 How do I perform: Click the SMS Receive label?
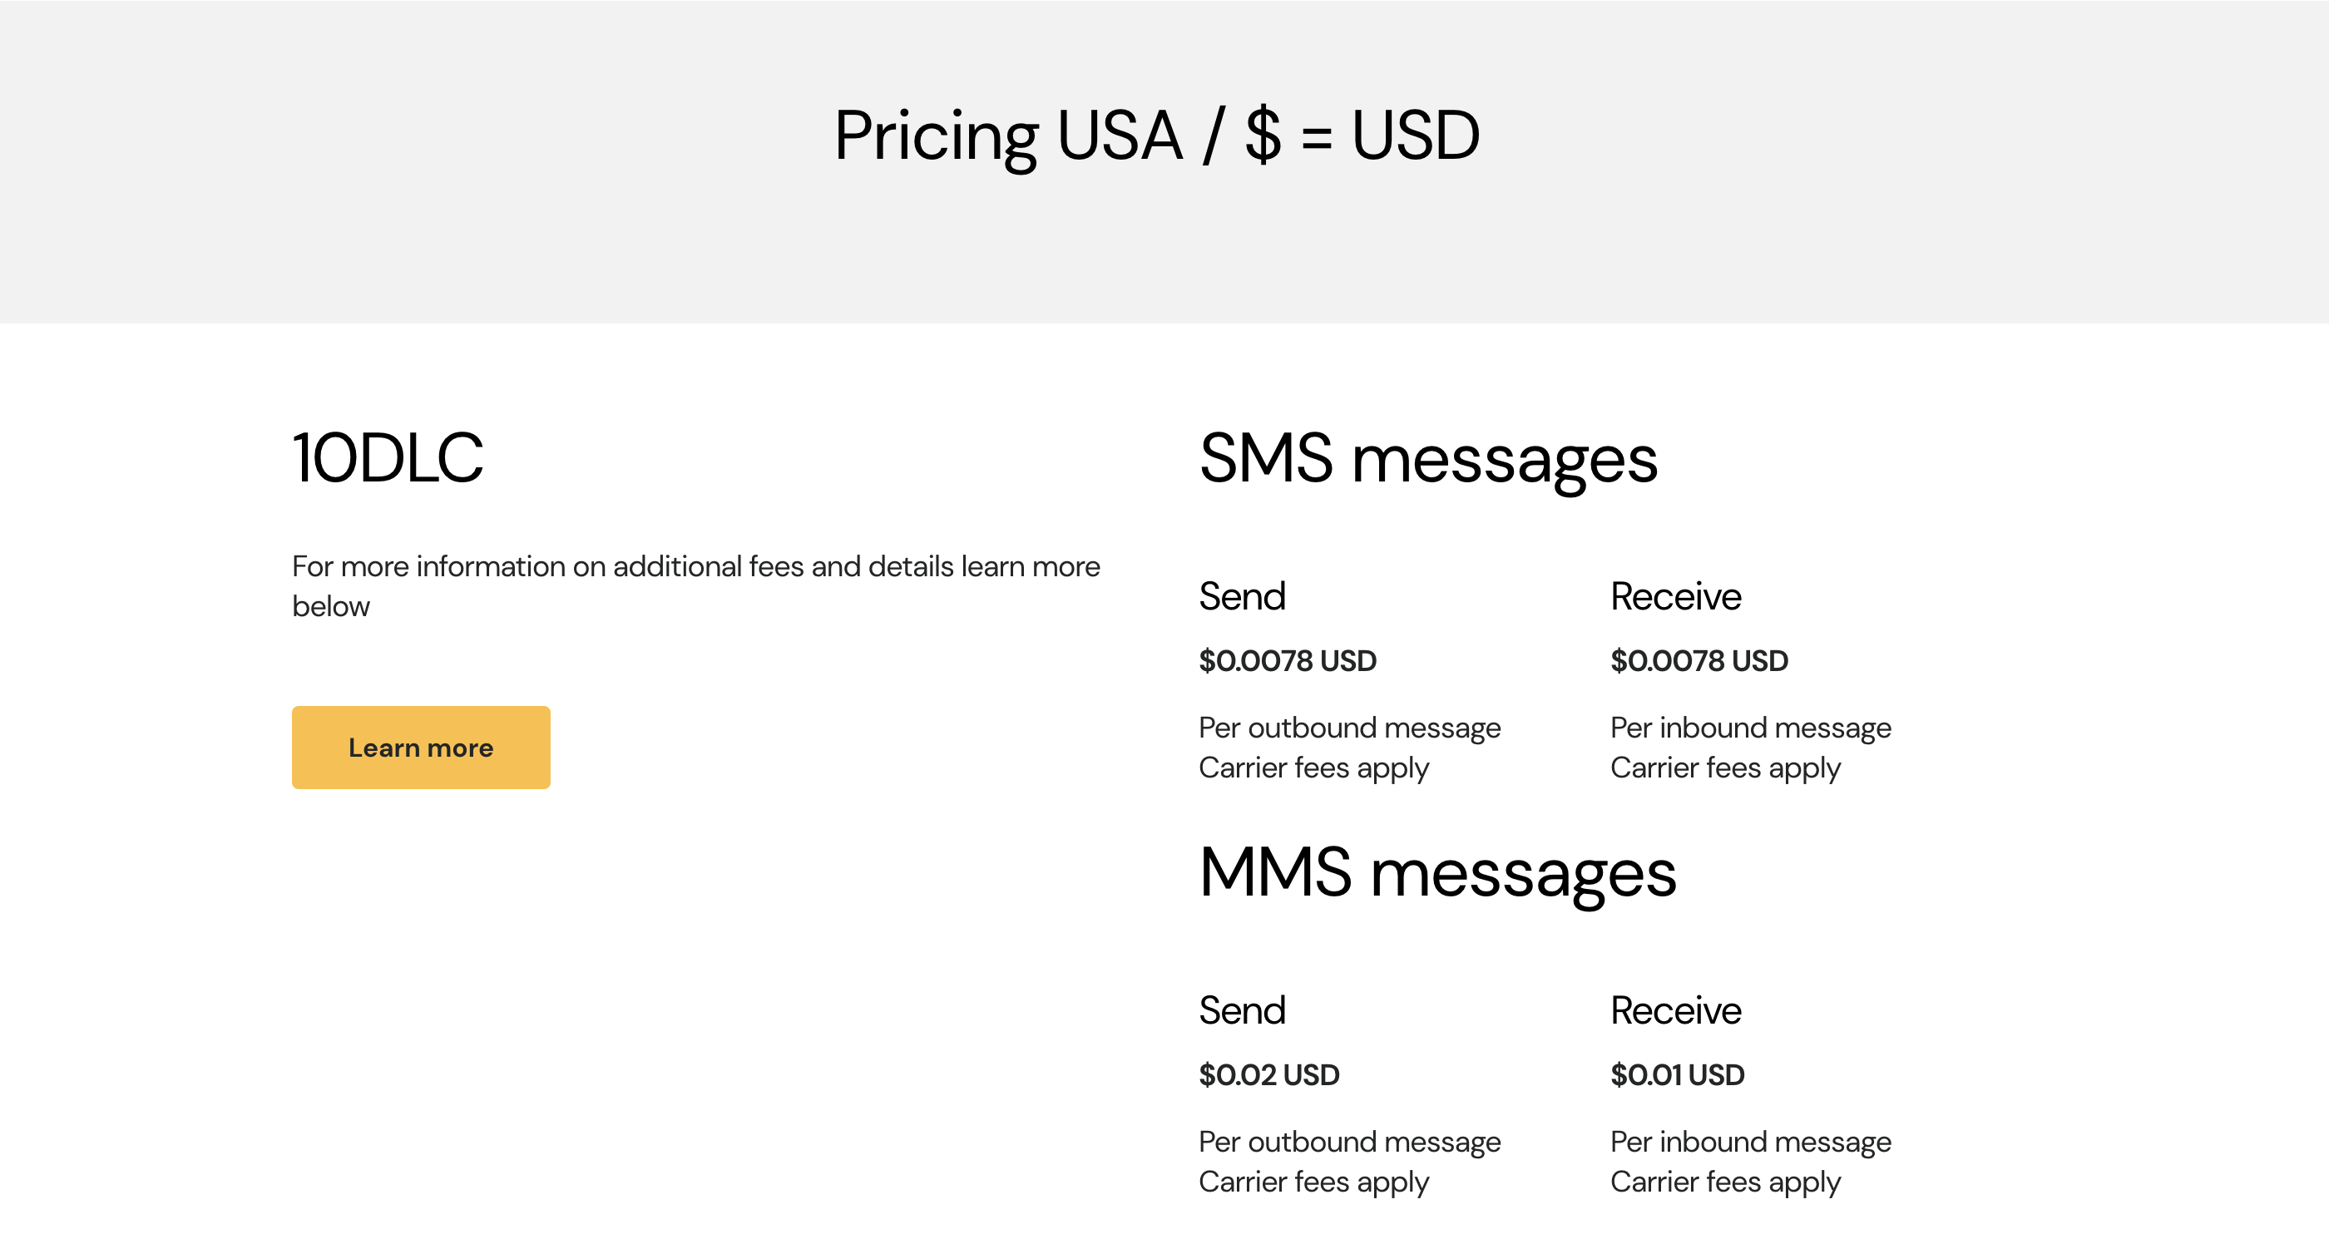(x=1675, y=596)
